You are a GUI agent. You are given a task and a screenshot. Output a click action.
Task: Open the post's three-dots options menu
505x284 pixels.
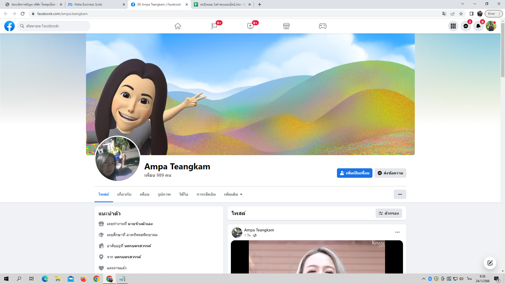[397, 232]
